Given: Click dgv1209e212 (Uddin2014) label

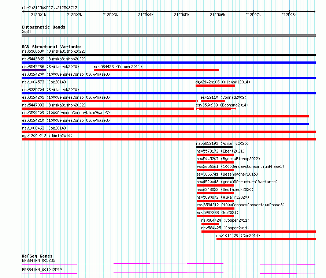Looking at the screenshot, I should point(47,136).
